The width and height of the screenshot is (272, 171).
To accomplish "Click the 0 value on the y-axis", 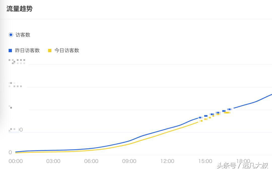I will click(10, 152).
